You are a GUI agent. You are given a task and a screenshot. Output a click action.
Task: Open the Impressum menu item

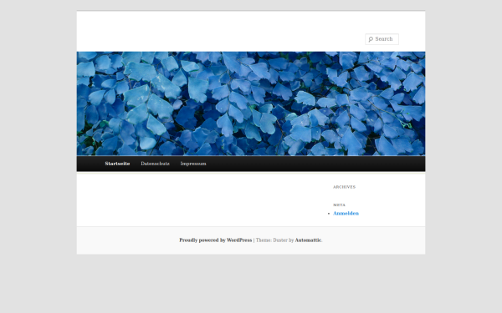coord(193,164)
